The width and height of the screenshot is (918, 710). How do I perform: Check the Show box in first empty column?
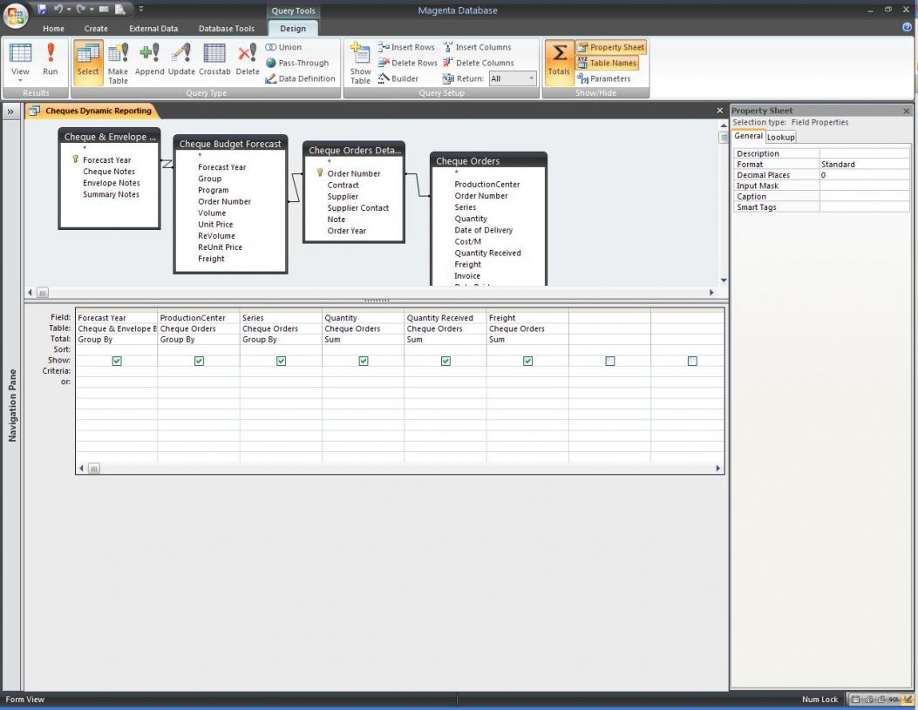pyautogui.click(x=609, y=361)
